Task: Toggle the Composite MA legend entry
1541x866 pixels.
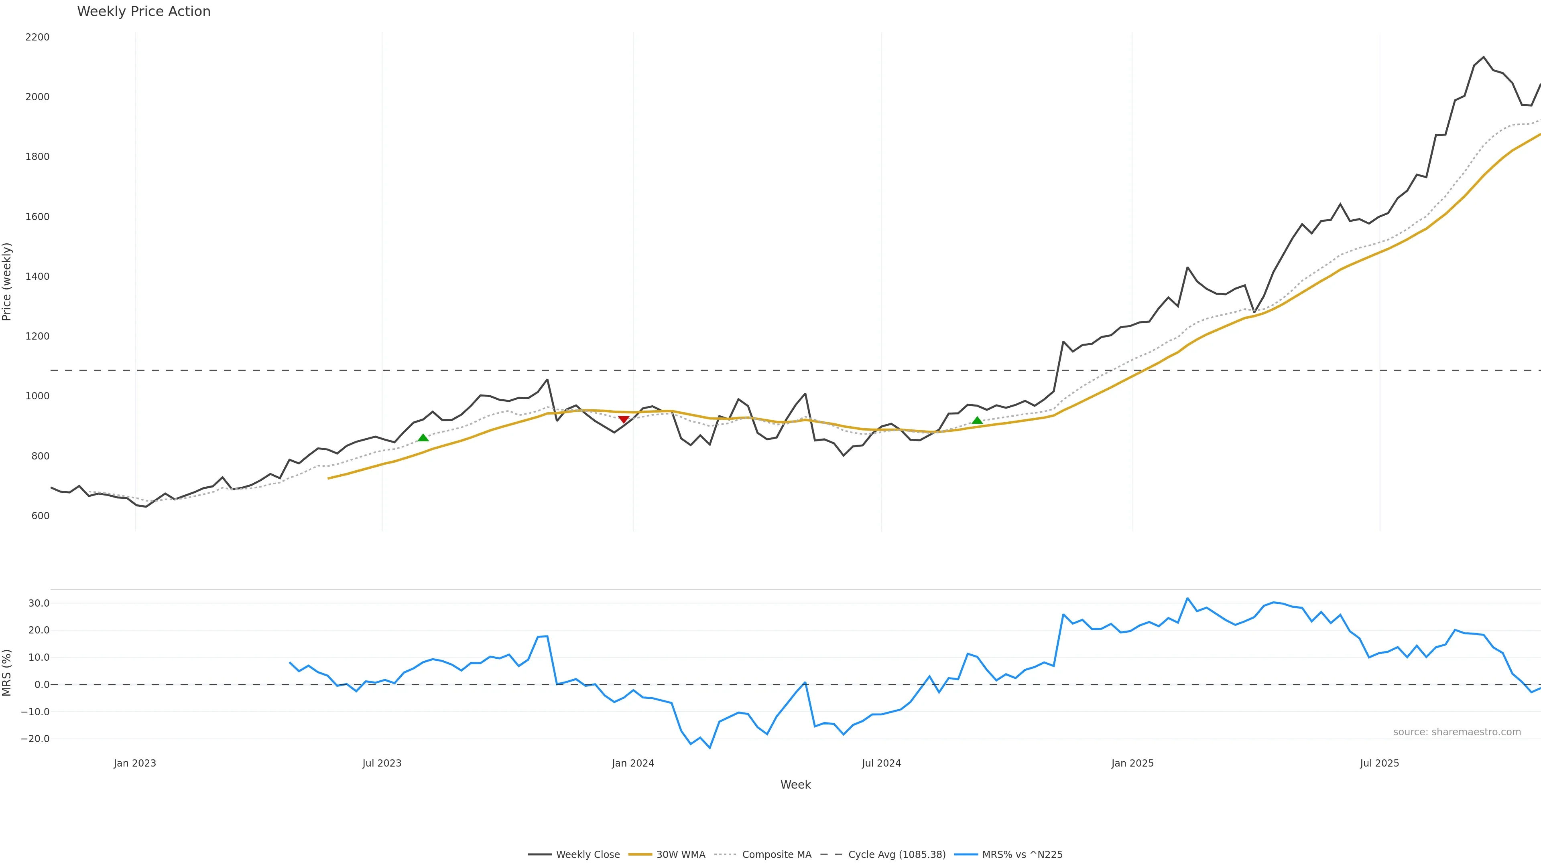Action: pos(777,855)
